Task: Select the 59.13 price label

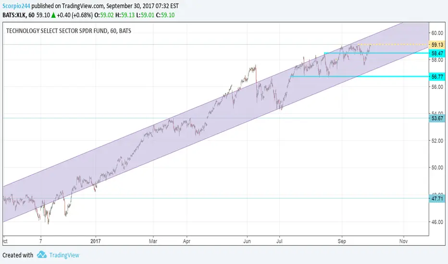Action: coord(437,45)
